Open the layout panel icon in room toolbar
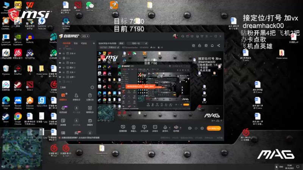 [206, 45]
